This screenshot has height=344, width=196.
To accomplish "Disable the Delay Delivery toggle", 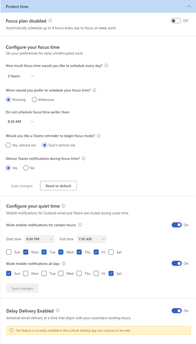I will coord(176,311).
